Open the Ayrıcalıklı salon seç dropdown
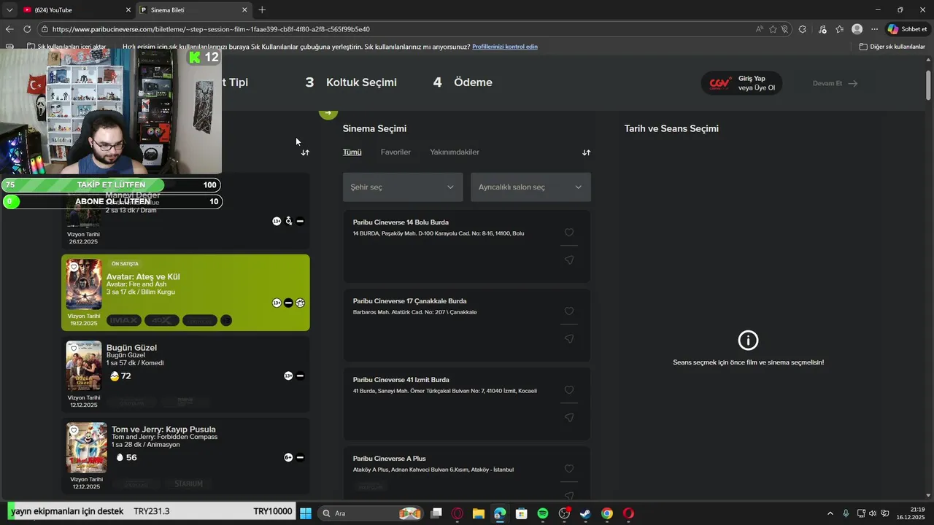Viewport: 934px width, 525px height. [x=530, y=187]
